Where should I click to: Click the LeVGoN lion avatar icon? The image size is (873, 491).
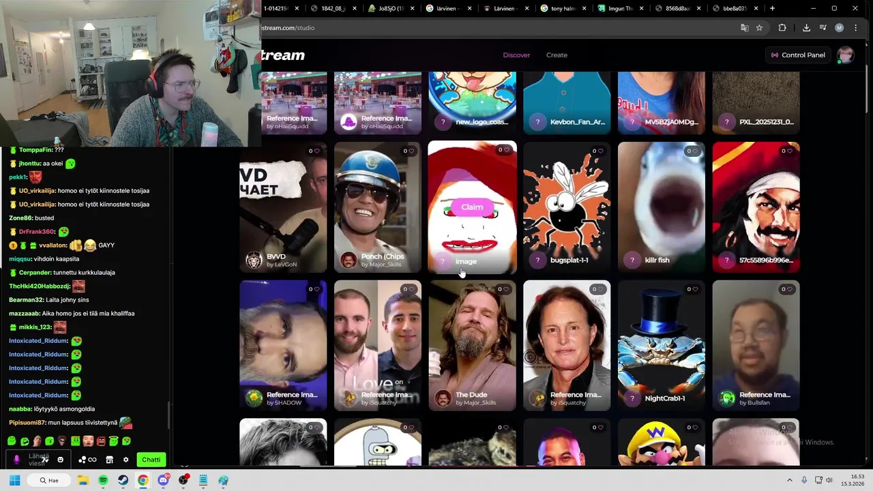pos(254,260)
